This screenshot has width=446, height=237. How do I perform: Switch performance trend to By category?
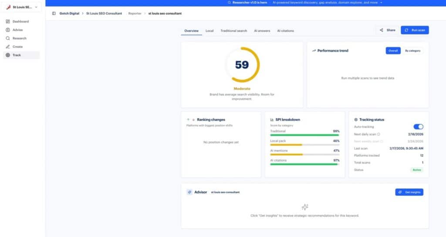point(413,50)
